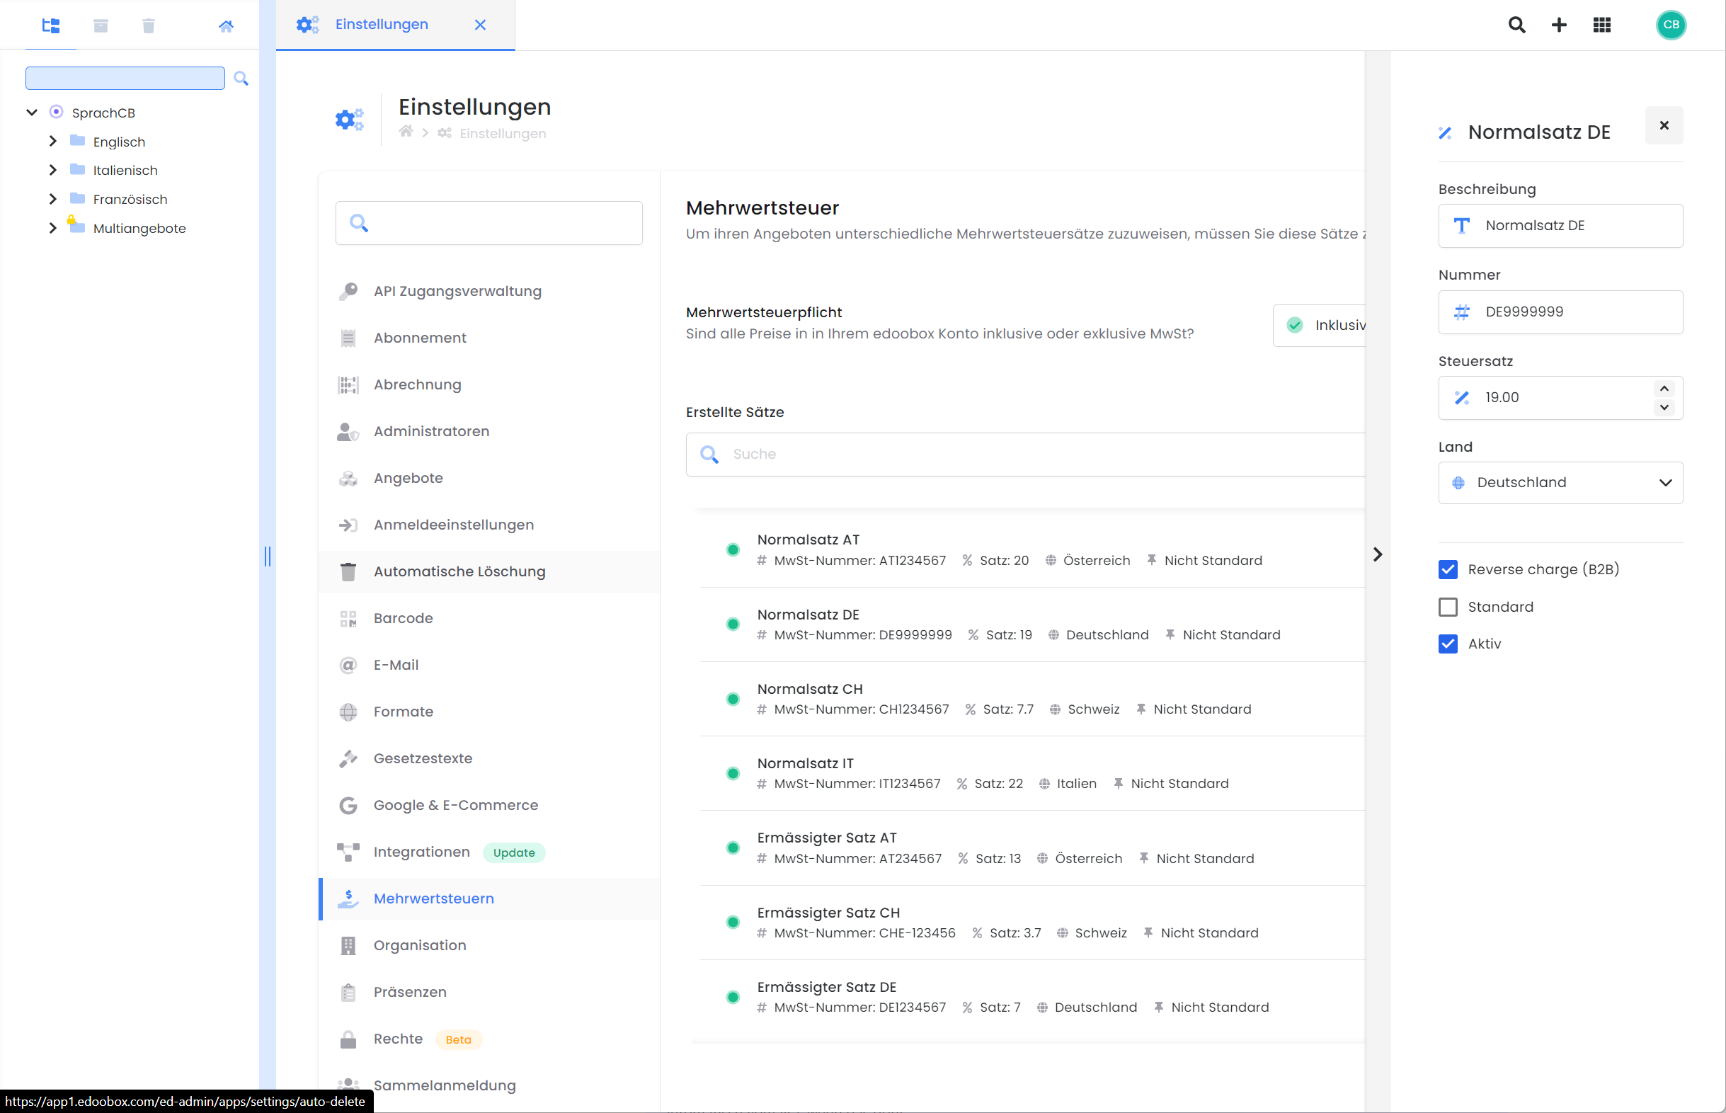
Task: Collapse side panel with right chevron arrow
Action: tap(1377, 554)
